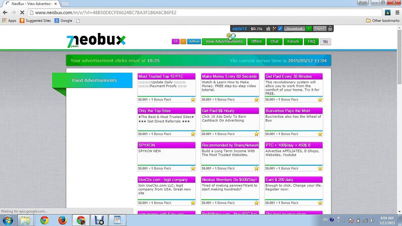Click the Suggested Sites bookmark
This screenshot has height=226, width=402.
35,21
